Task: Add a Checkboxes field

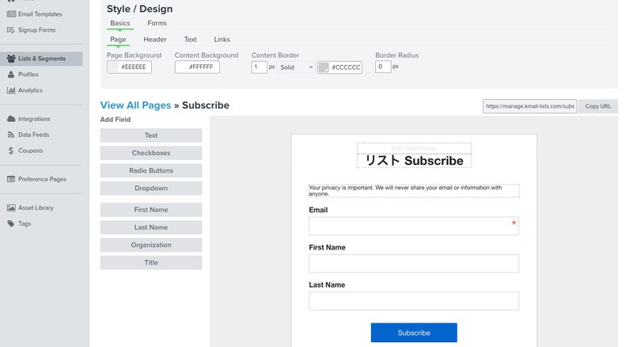Action: 151,153
